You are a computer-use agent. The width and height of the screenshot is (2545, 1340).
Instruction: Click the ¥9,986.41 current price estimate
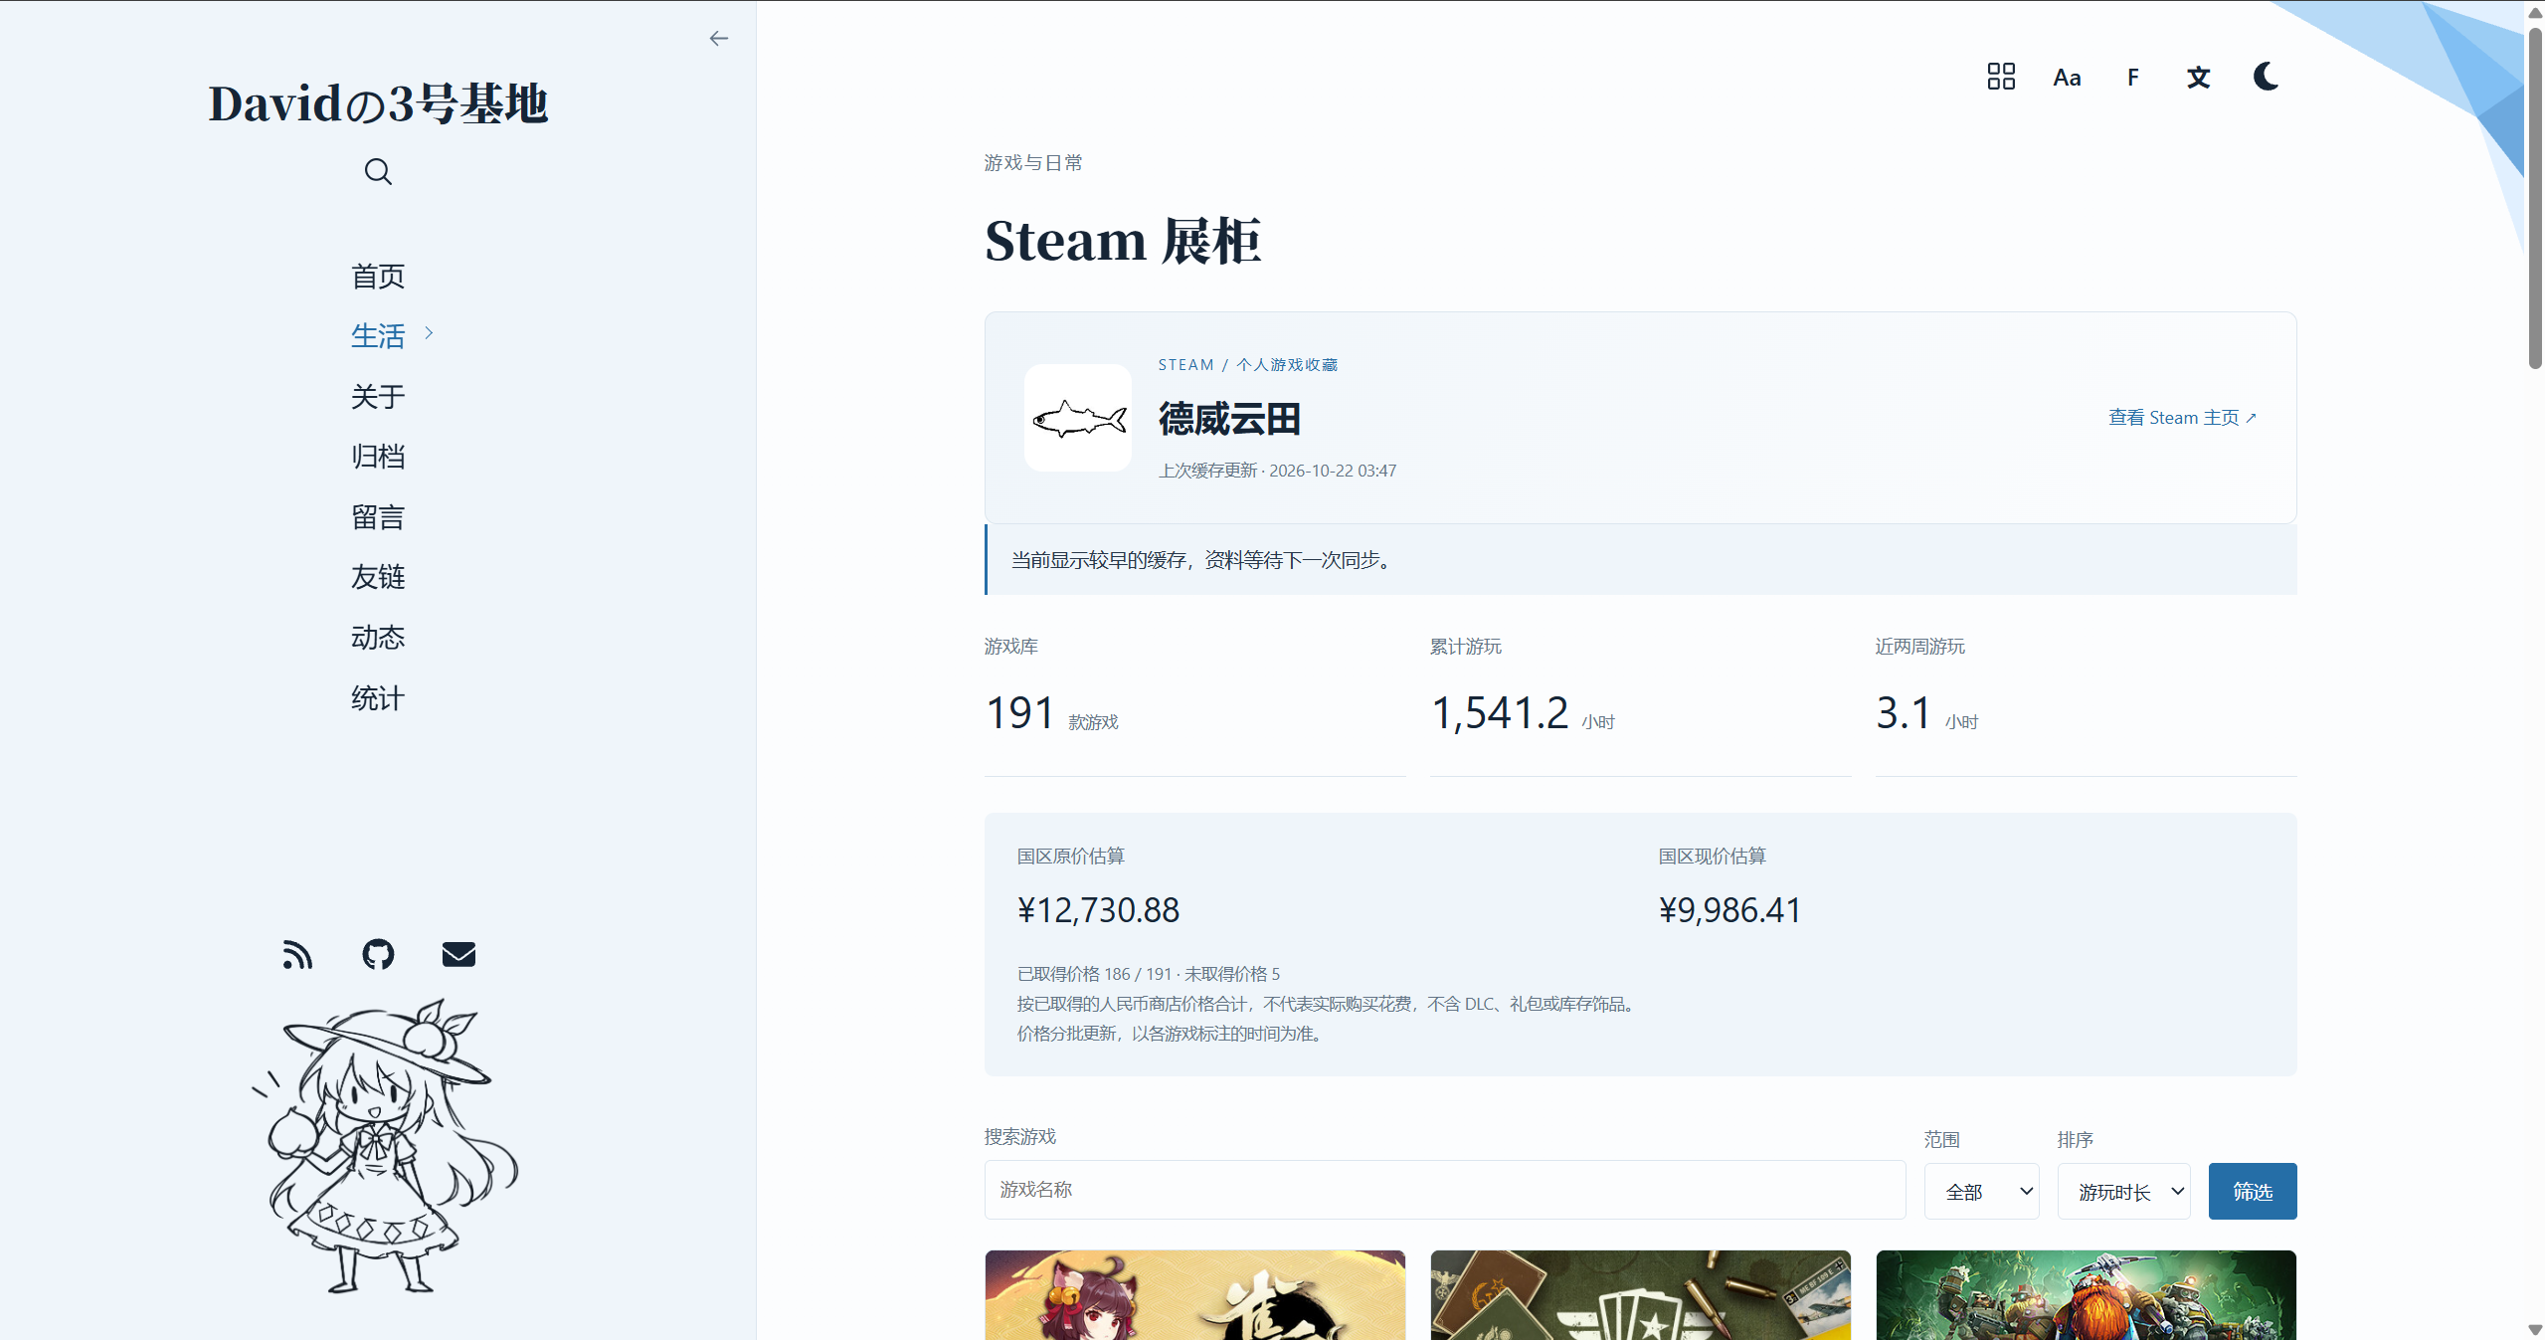pyautogui.click(x=1729, y=910)
